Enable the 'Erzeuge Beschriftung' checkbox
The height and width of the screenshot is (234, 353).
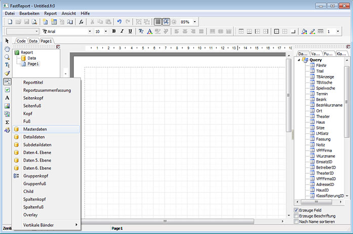tap(296, 216)
